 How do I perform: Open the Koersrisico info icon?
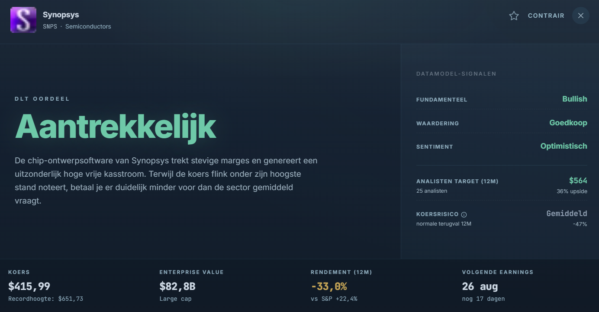click(x=464, y=215)
